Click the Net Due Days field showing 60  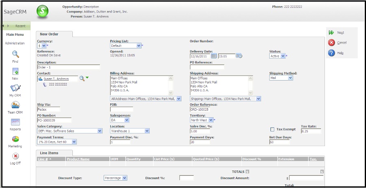pos(279,142)
